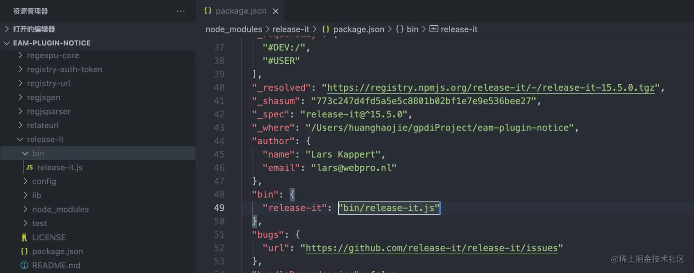Collapse the EAM-PLUGIN-NOTICE root folder

point(6,43)
